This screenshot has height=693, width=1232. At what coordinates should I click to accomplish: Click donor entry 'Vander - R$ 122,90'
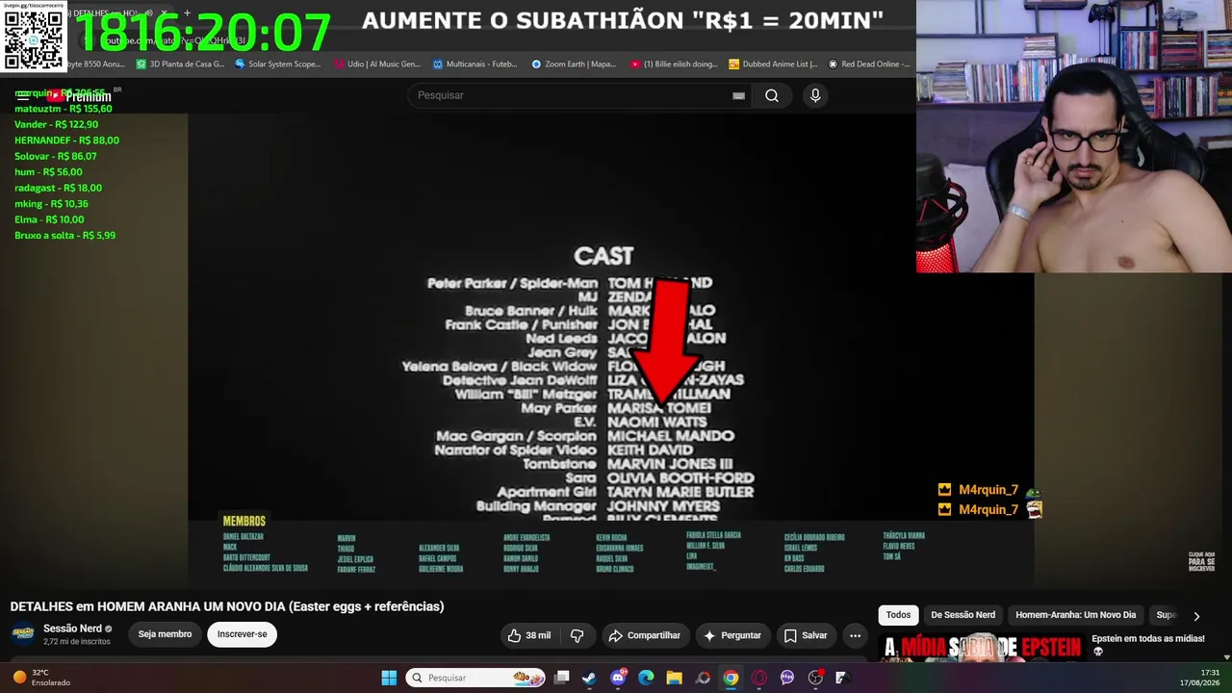click(x=56, y=124)
